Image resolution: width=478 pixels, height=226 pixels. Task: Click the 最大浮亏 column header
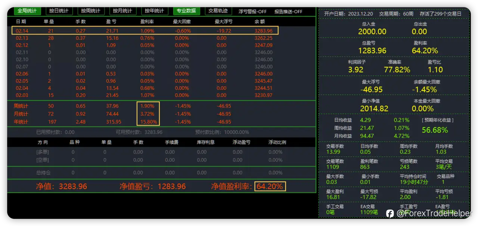coord(224,22)
